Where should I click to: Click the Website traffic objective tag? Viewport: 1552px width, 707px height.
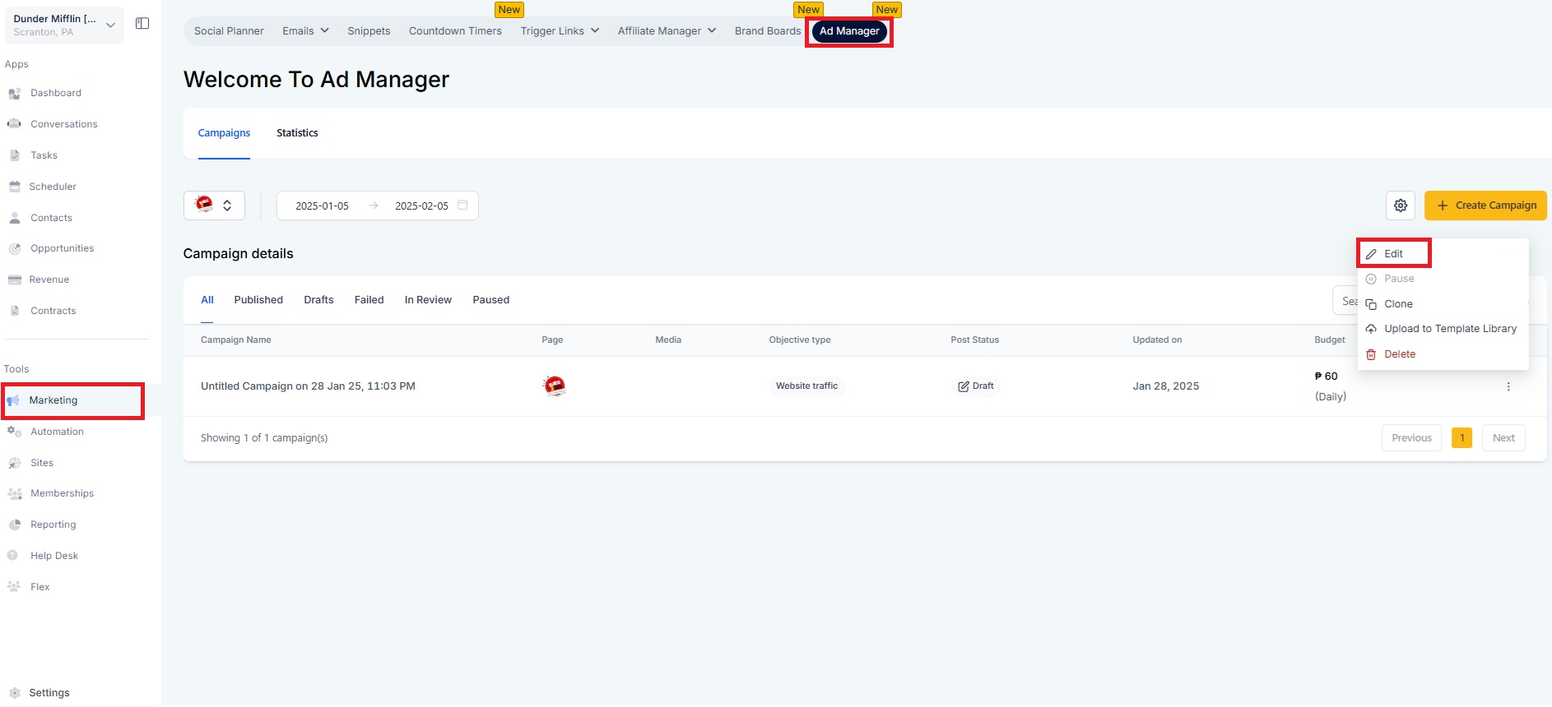pos(806,386)
